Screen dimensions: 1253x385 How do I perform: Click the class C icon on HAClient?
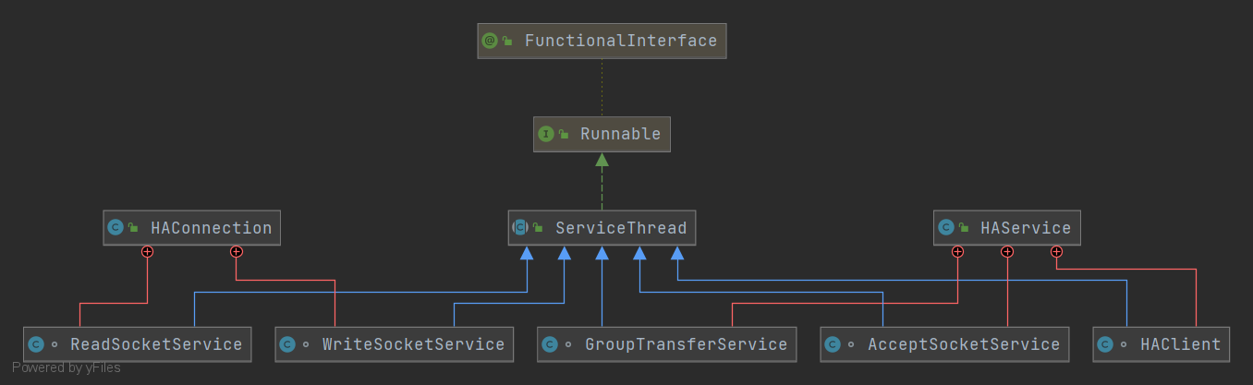click(x=1105, y=344)
